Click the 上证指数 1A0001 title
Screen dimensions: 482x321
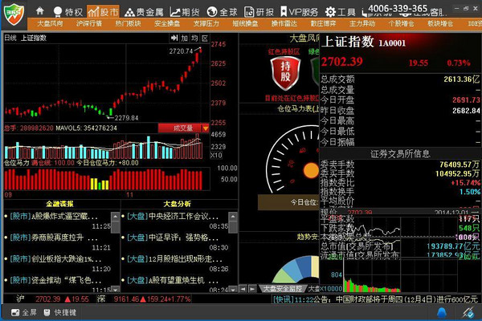pyautogui.click(x=363, y=42)
